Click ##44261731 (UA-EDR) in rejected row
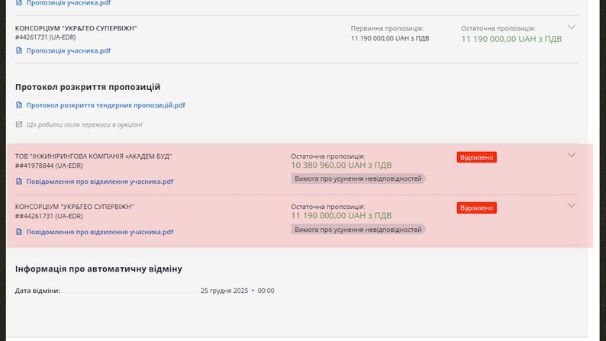Viewport: 606px width, 341px height. click(x=49, y=216)
